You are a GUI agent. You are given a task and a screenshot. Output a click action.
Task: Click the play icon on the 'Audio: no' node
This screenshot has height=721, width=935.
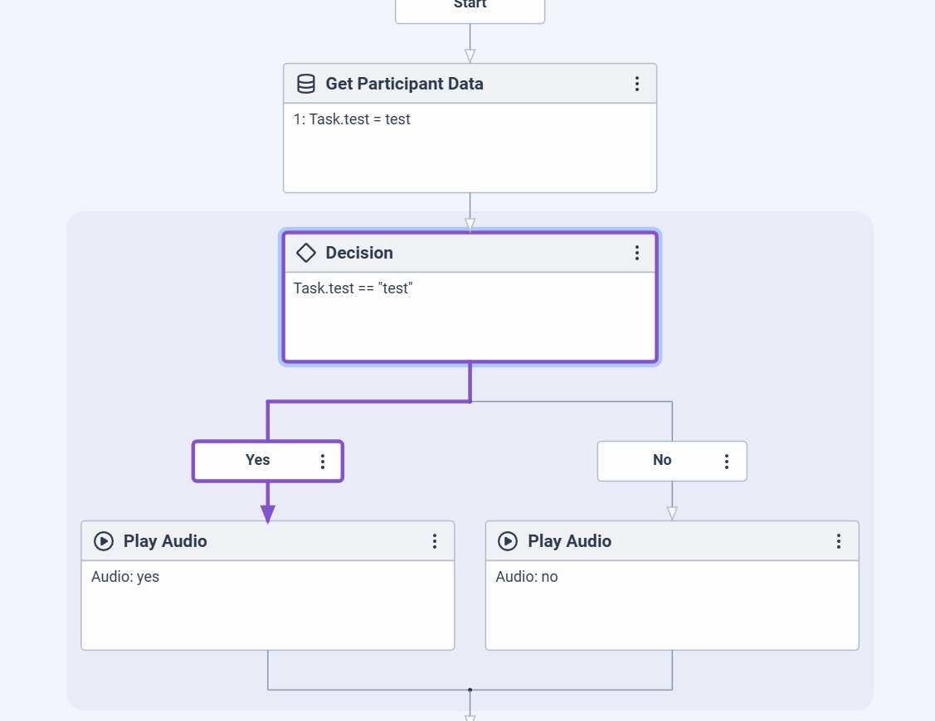(508, 541)
